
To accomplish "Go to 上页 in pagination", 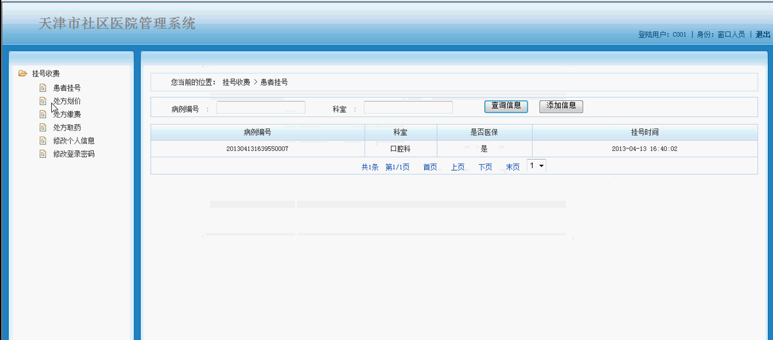I will (x=457, y=167).
